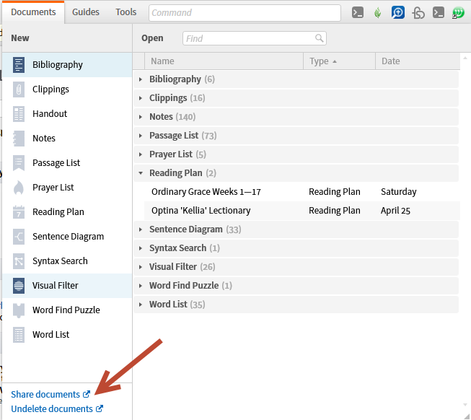
Task: Expand the Visual Filter (26) group
Action: coord(140,267)
